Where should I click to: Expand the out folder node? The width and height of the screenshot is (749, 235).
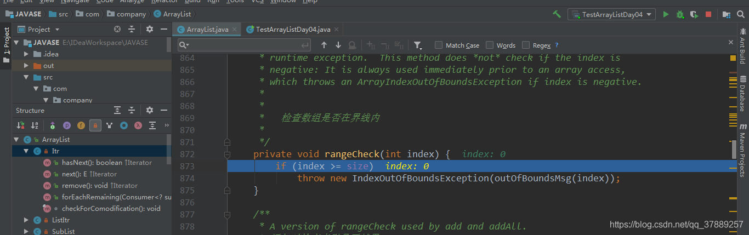coord(27,65)
